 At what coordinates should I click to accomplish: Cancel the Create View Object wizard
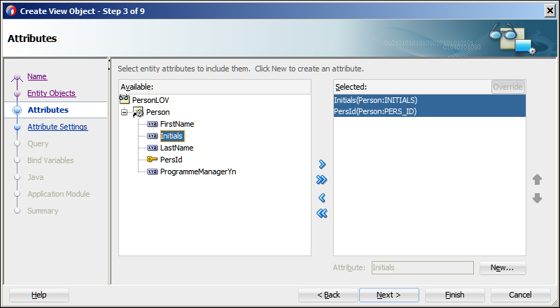click(x=520, y=295)
